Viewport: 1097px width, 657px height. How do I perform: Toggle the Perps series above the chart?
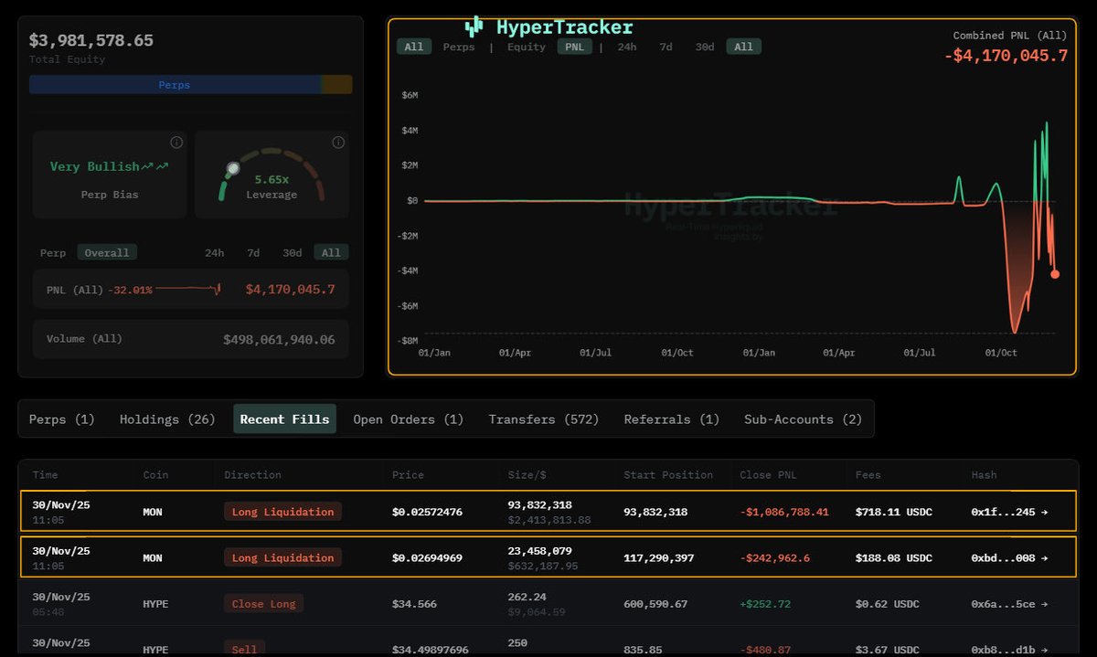(x=459, y=47)
